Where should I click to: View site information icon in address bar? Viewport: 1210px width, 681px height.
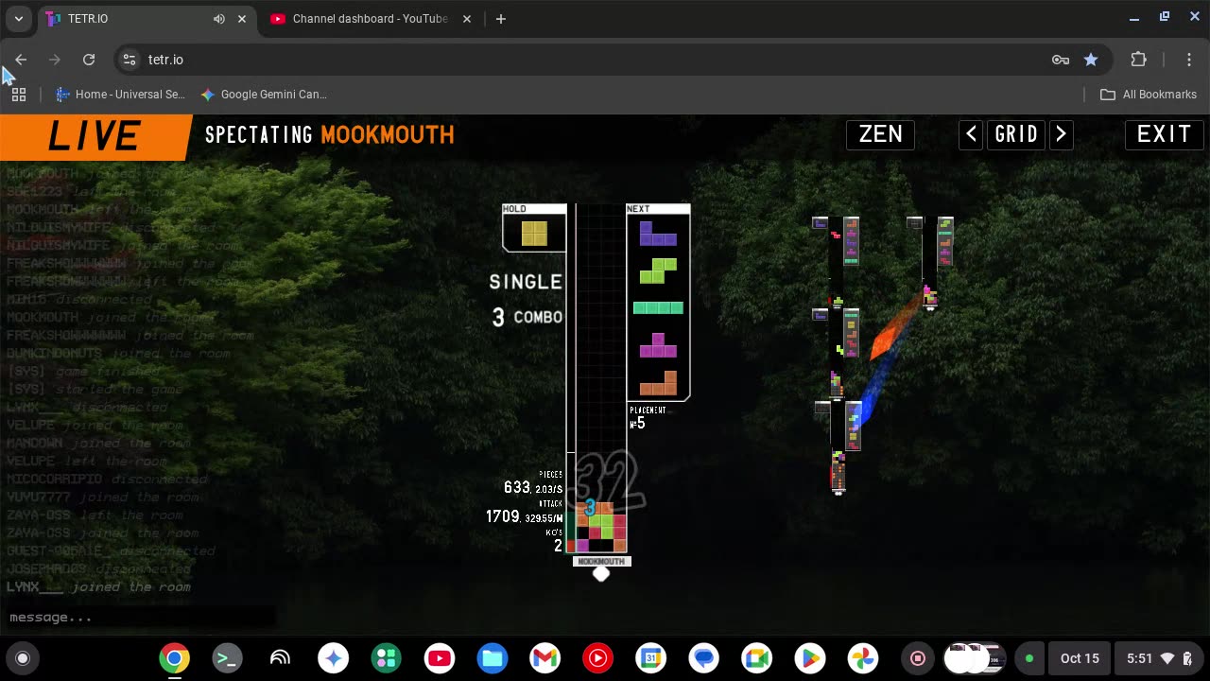pos(130,60)
